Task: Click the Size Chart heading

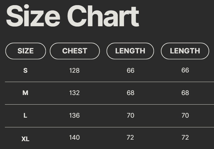Action: (x=72, y=16)
